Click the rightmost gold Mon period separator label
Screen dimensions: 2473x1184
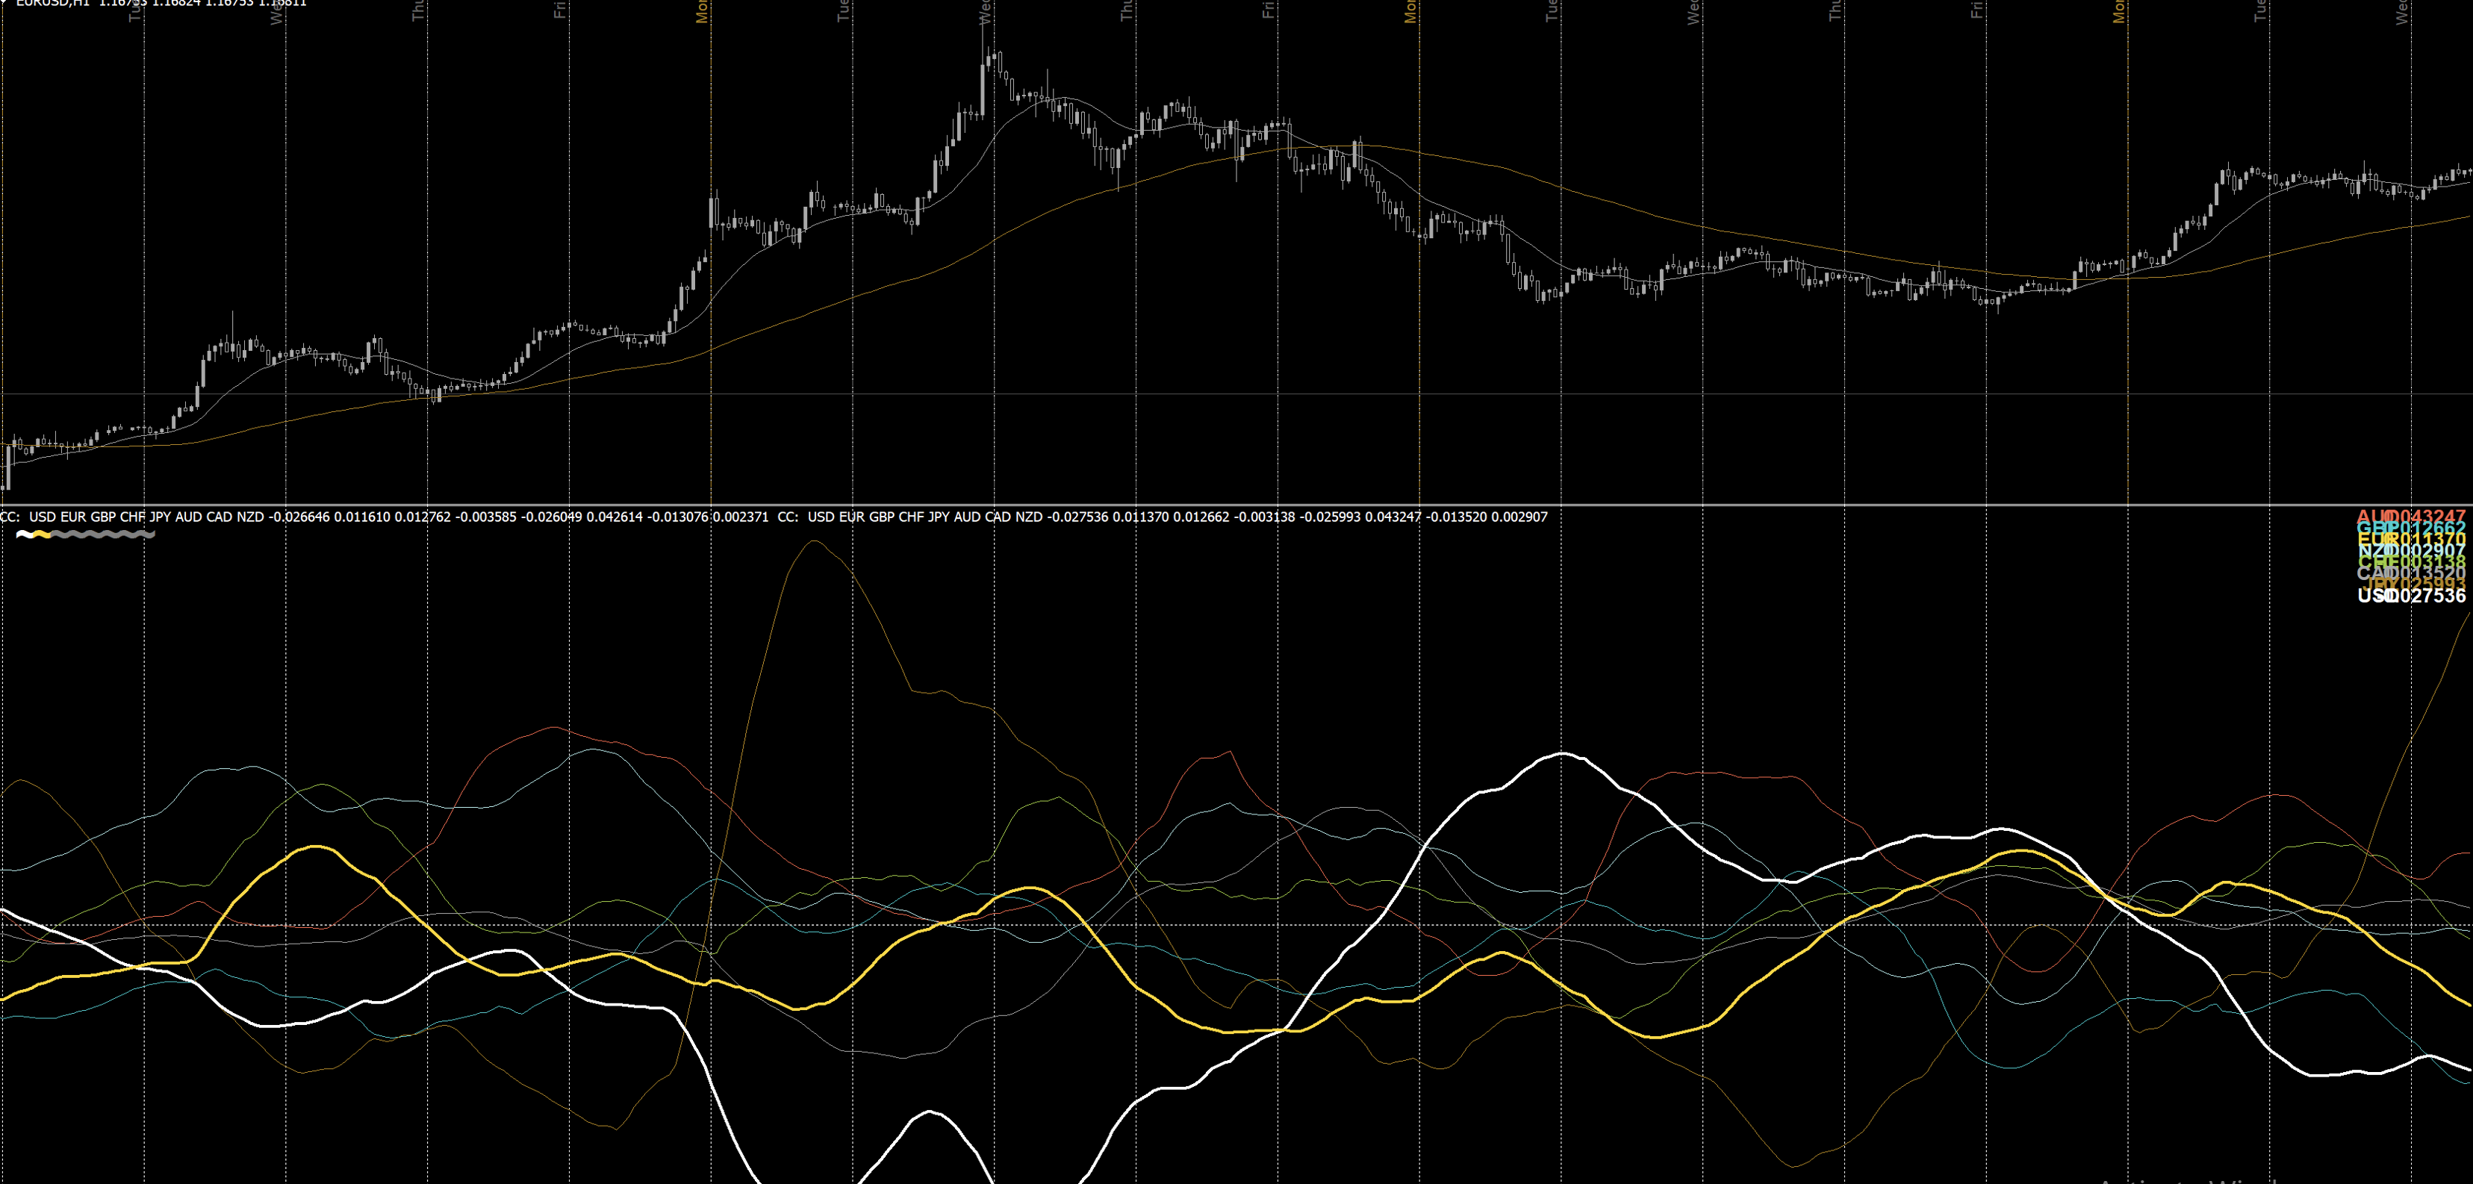pos(2119,10)
